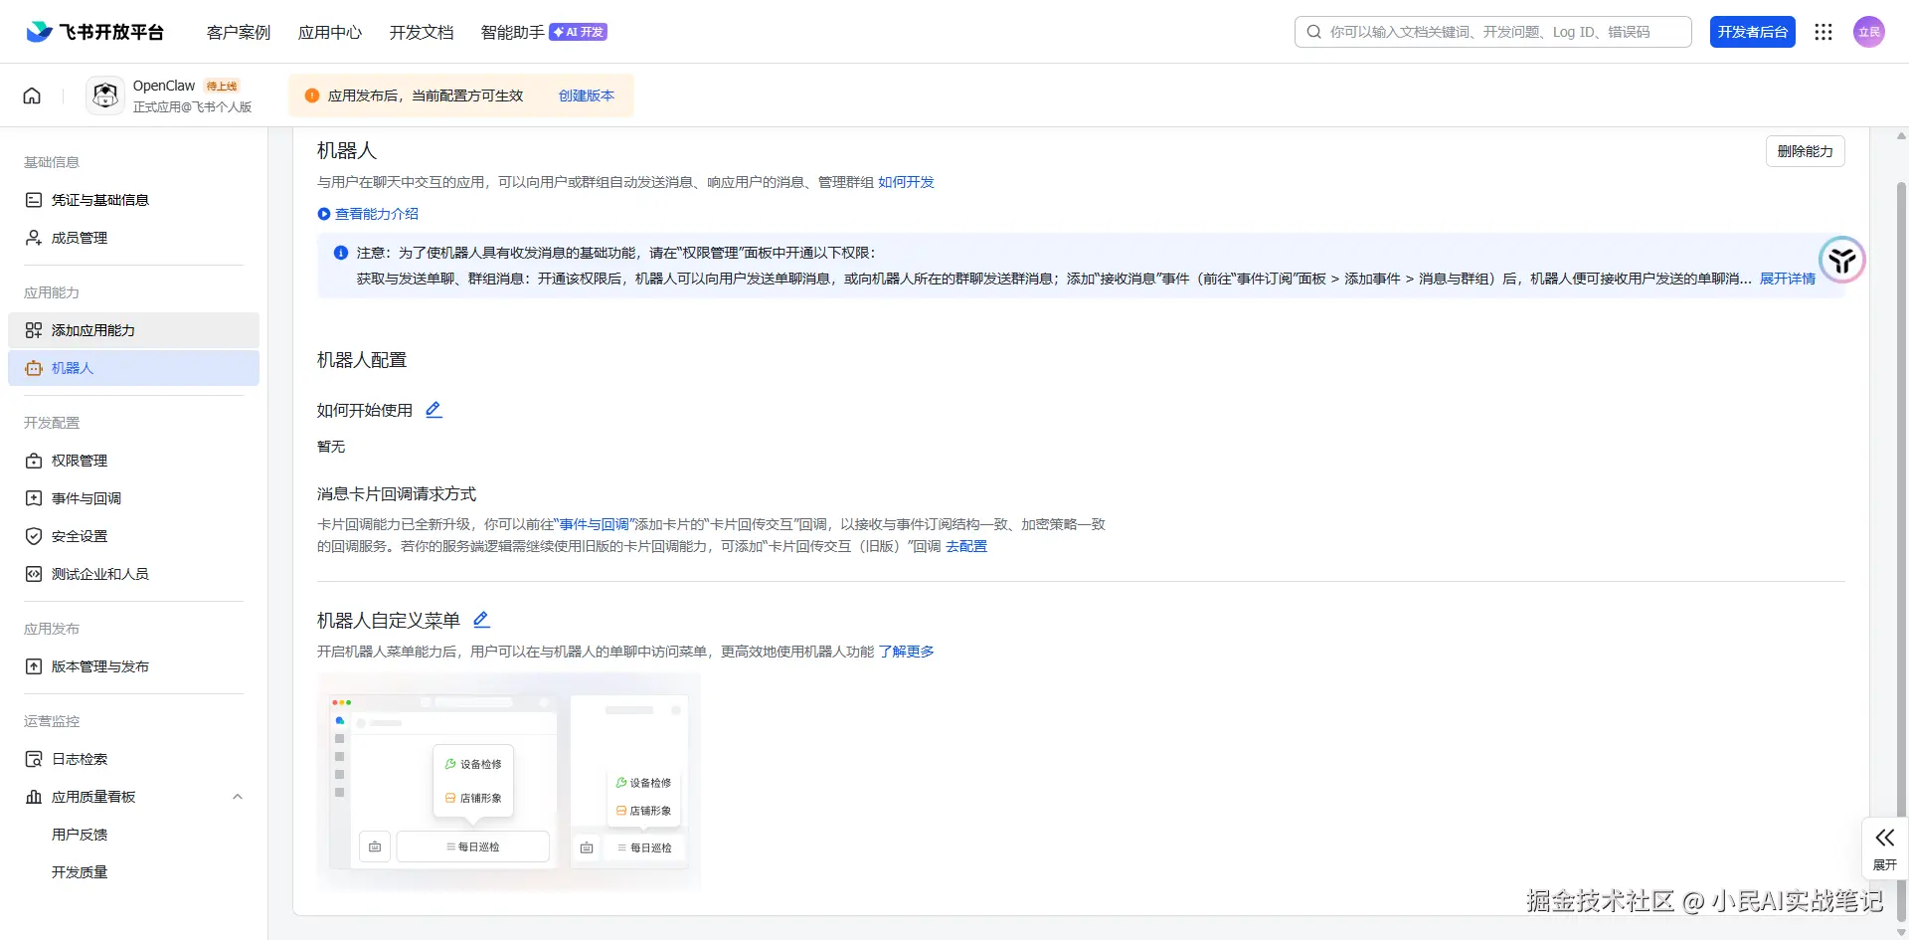Click the custom menu preview image
Image resolution: width=1909 pixels, height=940 pixels.
point(509,782)
